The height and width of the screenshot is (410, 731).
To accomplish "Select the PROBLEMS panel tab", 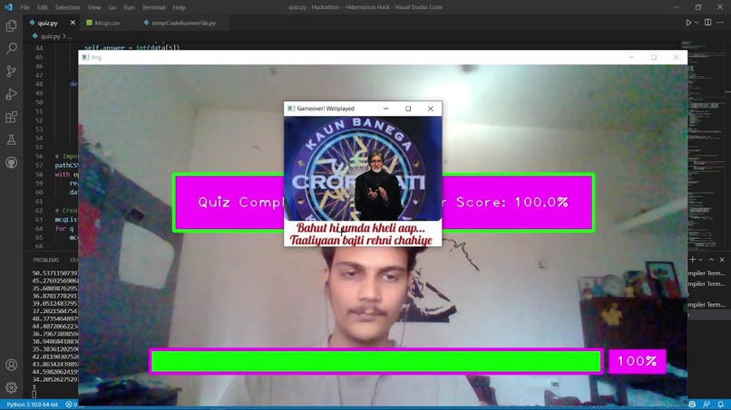I will point(45,260).
